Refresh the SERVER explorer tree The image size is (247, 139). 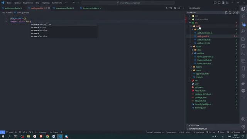coord(233,12)
